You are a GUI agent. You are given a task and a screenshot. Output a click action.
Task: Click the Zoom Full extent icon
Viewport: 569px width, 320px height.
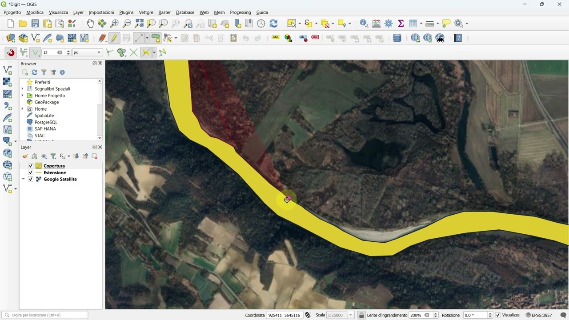tap(139, 24)
